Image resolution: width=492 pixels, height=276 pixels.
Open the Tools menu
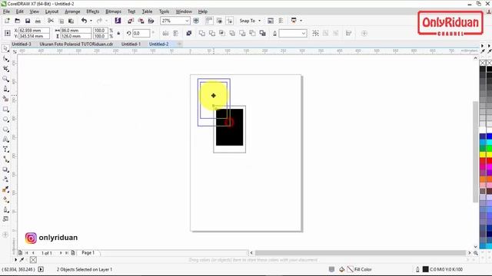tap(164, 11)
